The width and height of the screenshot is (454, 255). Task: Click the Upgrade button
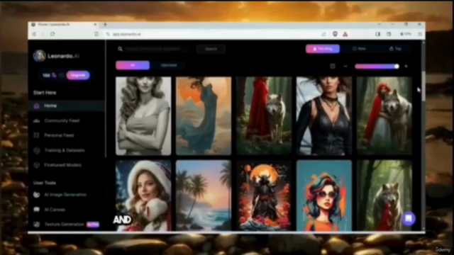[78, 75]
